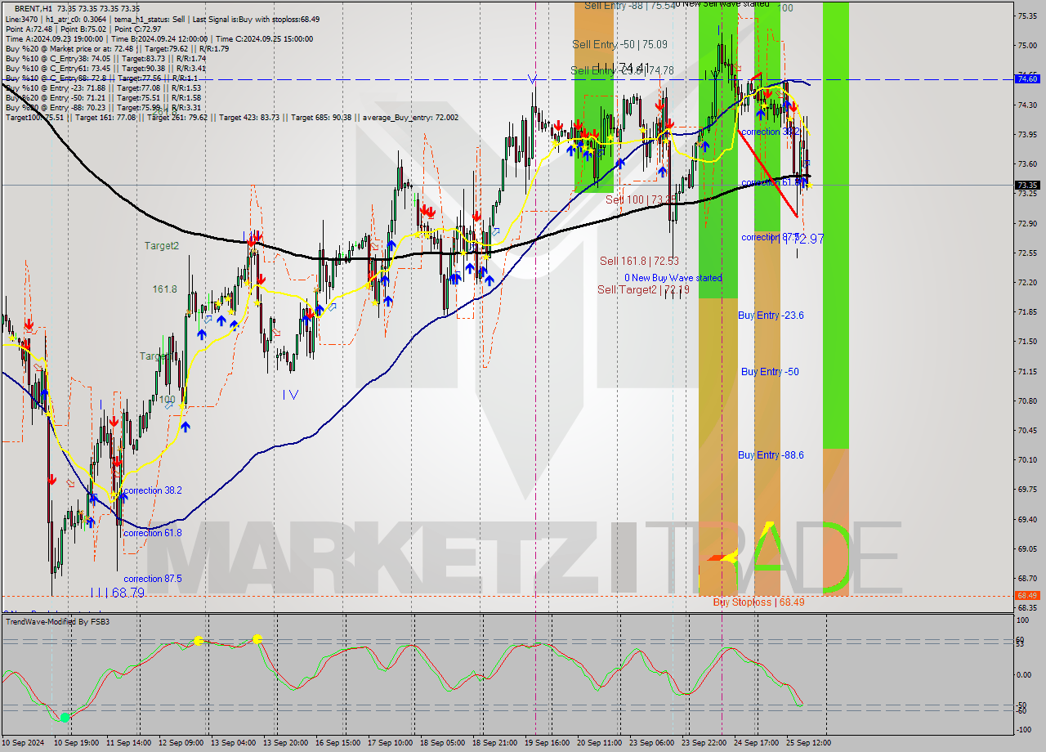This screenshot has height=752, width=1046.
Task: Click 'TrendWave-Modified By FSB3' indicator title
Action: click(x=57, y=622)
